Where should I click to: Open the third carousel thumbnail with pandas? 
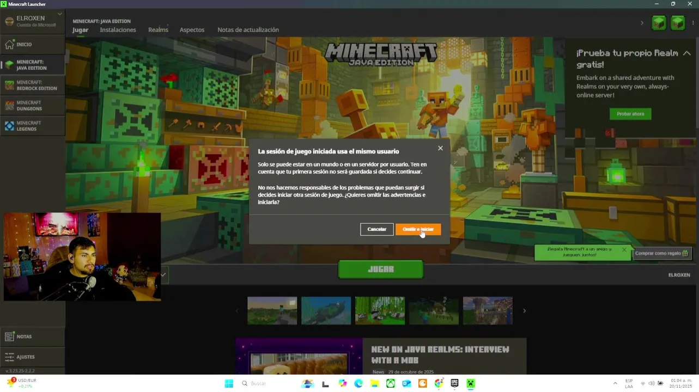[380, 311]
